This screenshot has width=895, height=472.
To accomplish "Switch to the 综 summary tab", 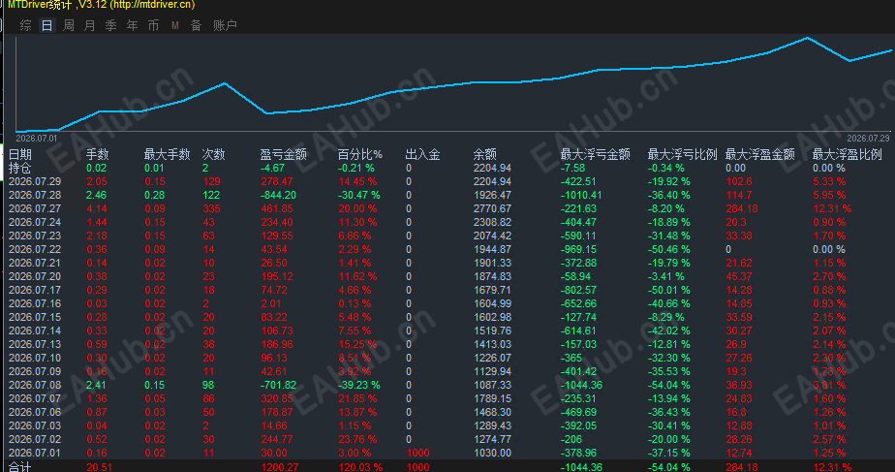I will tap(26, 25).
